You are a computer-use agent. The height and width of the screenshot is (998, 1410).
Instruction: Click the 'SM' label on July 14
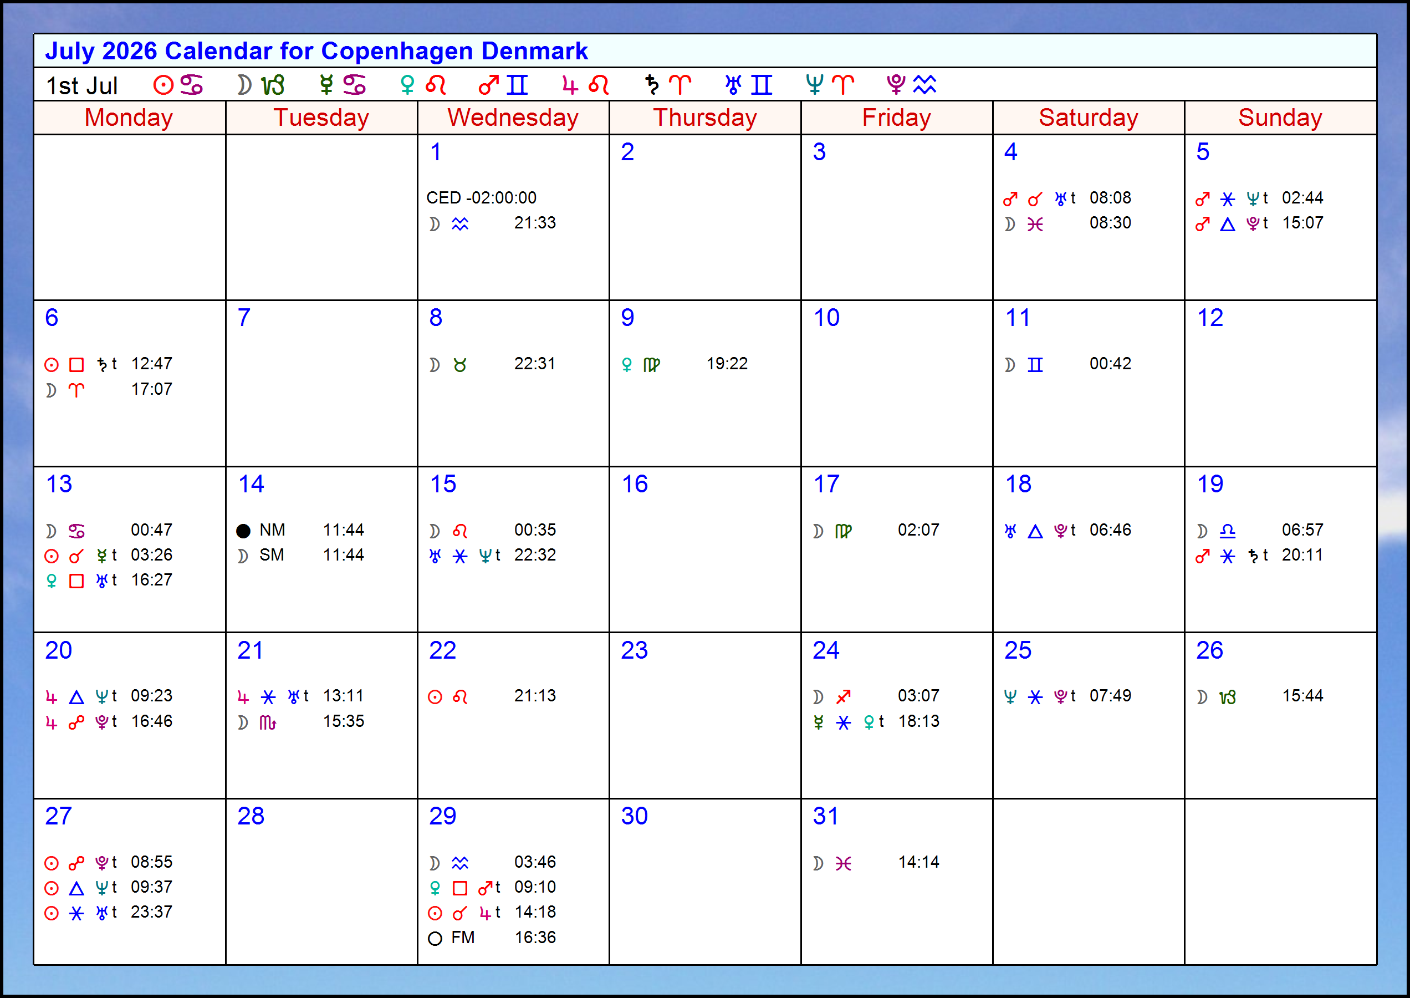point(272,555)
